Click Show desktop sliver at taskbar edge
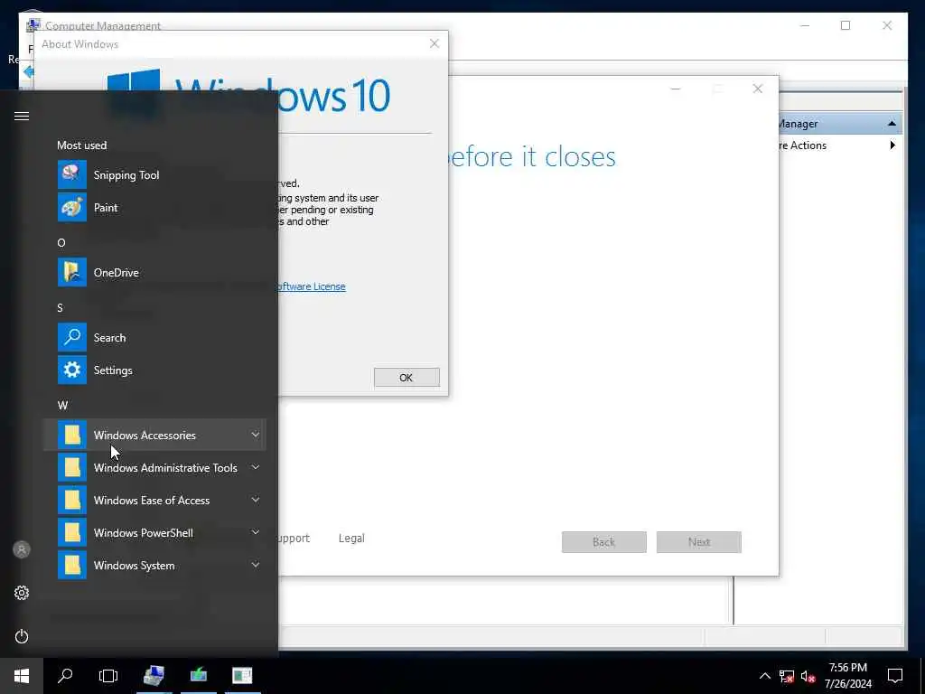 [x=922, y=676]
